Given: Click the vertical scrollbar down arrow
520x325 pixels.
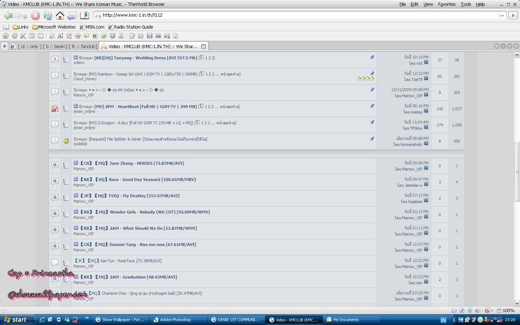Looking at the screenshot, I should tap(516, 303).
